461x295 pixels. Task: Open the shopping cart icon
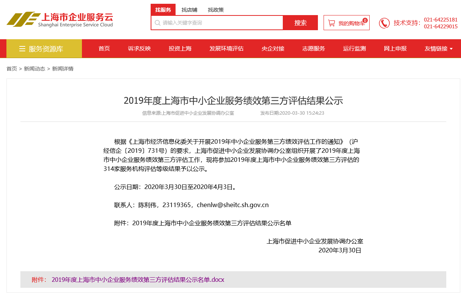331,23
